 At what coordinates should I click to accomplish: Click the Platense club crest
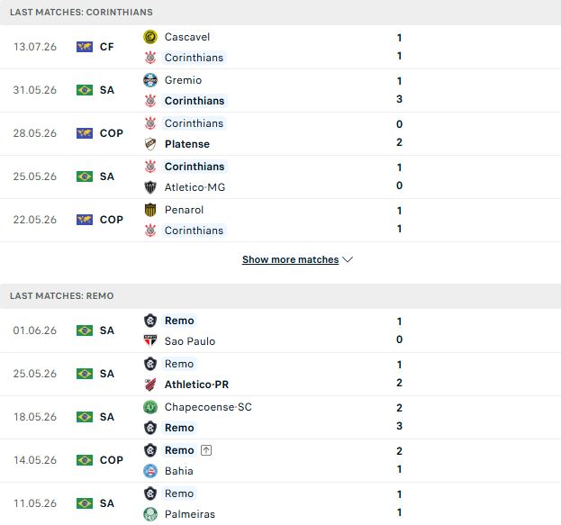tap(150, 144)
